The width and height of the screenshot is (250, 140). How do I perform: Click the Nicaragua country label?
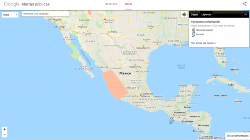[x=204, y=125]
